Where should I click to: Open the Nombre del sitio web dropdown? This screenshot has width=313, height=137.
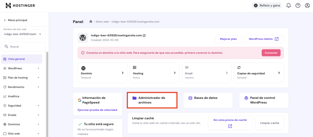23,34
